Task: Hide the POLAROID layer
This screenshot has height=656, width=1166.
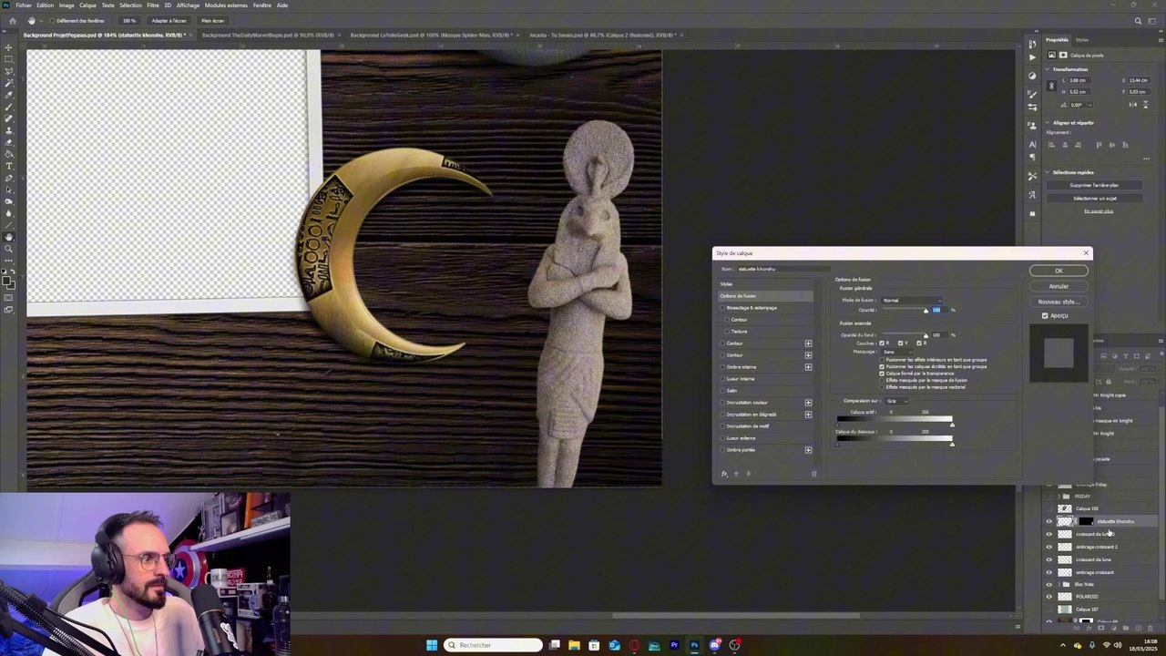Action: coord(1048,597)
